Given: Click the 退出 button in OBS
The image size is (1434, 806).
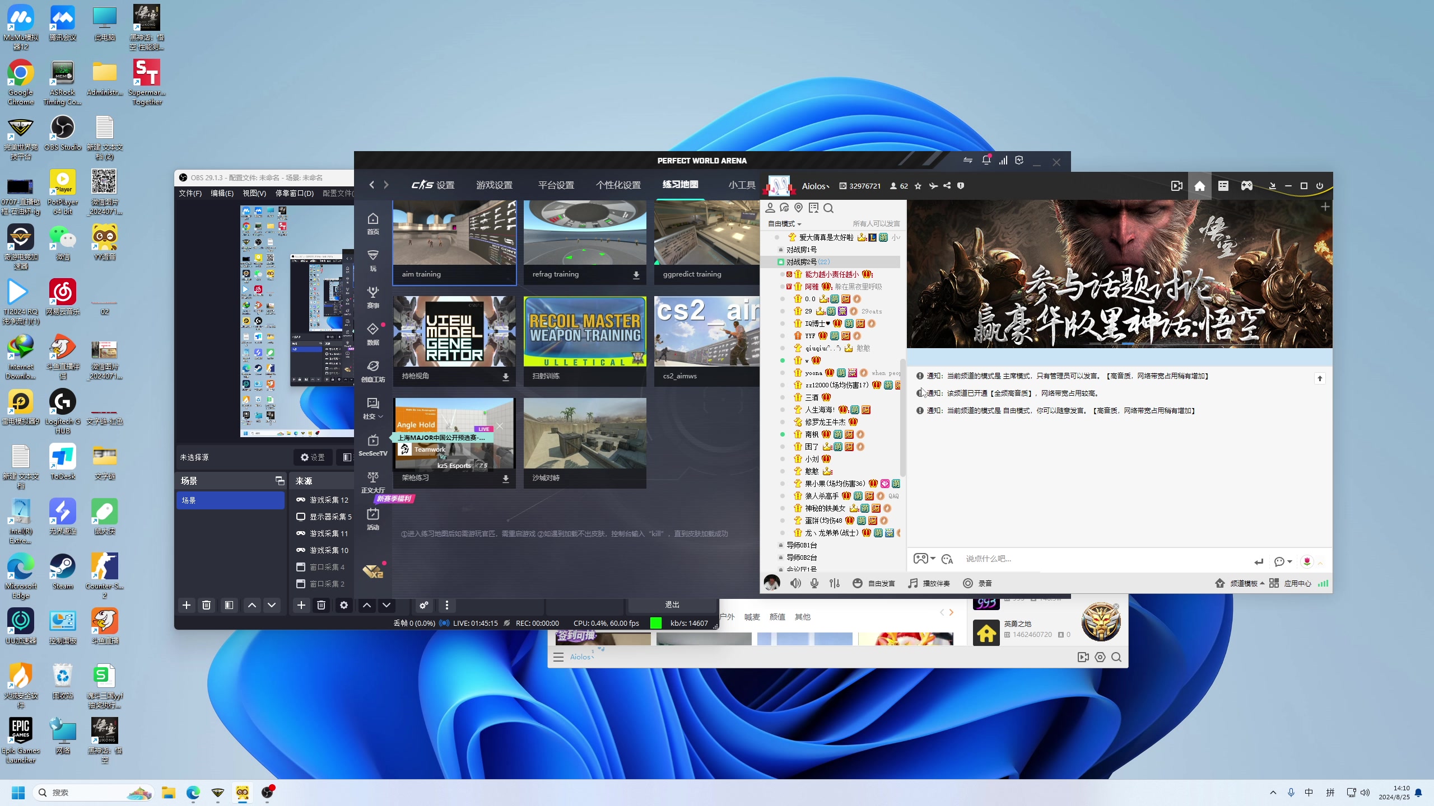Looking at the screenshot, I should [x=672, y=605].
